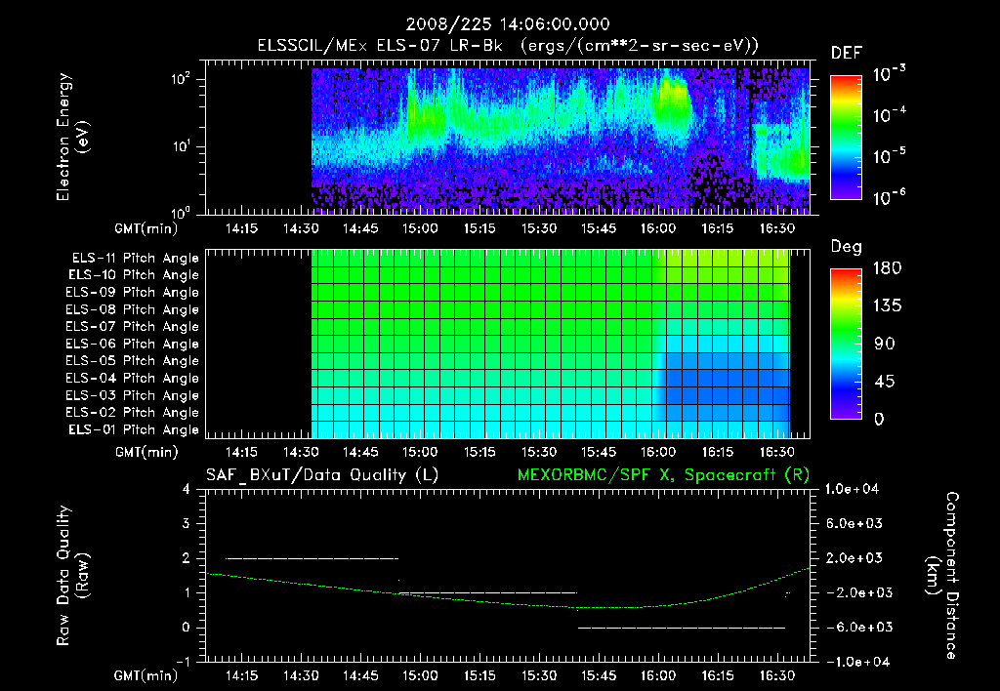Click the Component Distance (km) axis label
This screenshot has height=691, width=1000.
pyautogui.click(x=942, y=575)
